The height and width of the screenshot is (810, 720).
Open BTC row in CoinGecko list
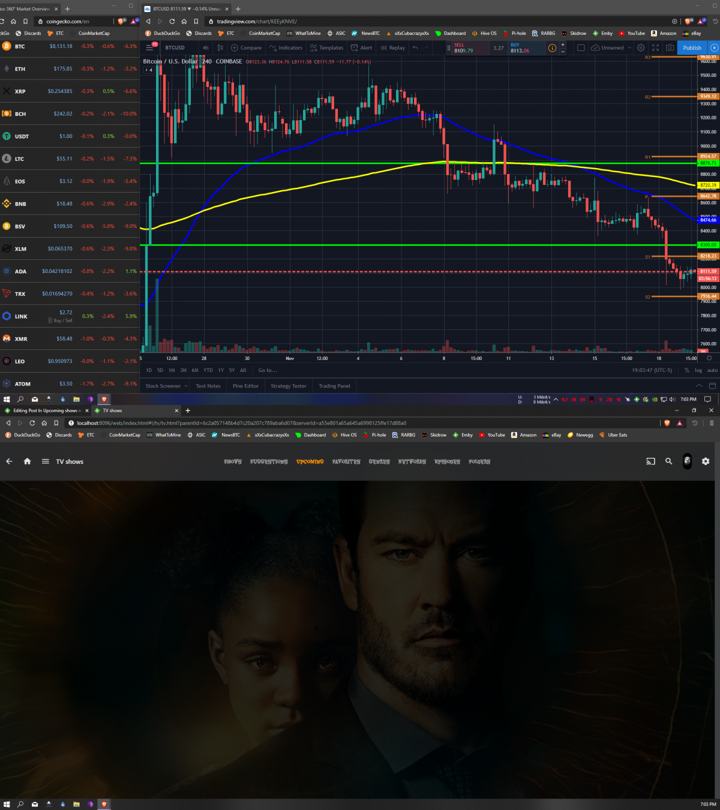[x=70, y=46]
